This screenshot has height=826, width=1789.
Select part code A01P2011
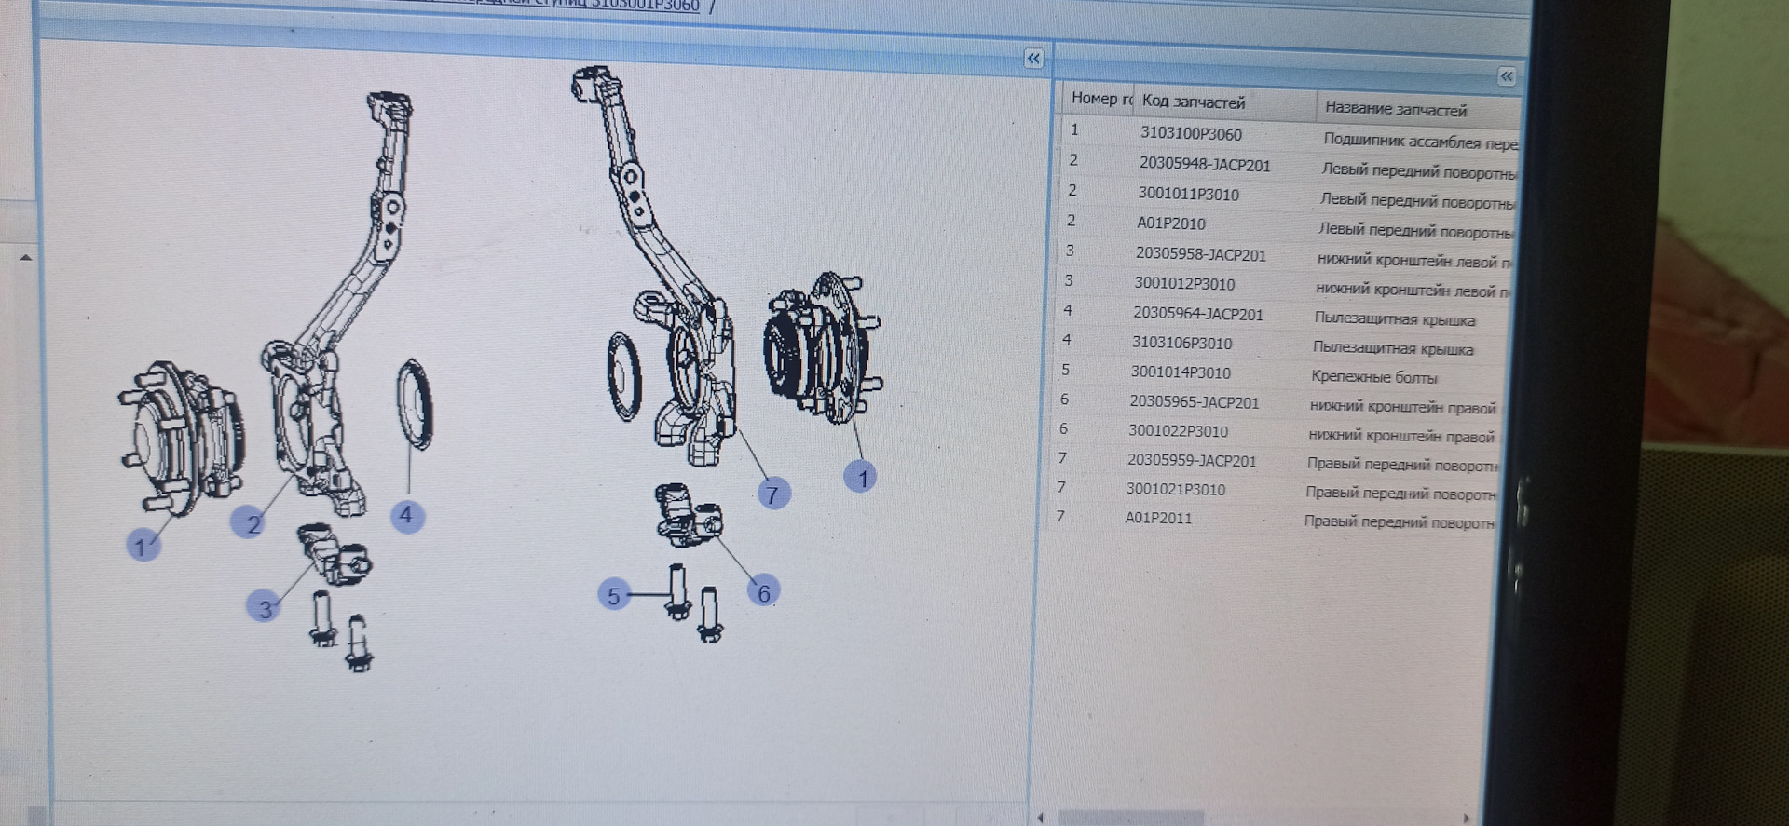pos(1158,518)
